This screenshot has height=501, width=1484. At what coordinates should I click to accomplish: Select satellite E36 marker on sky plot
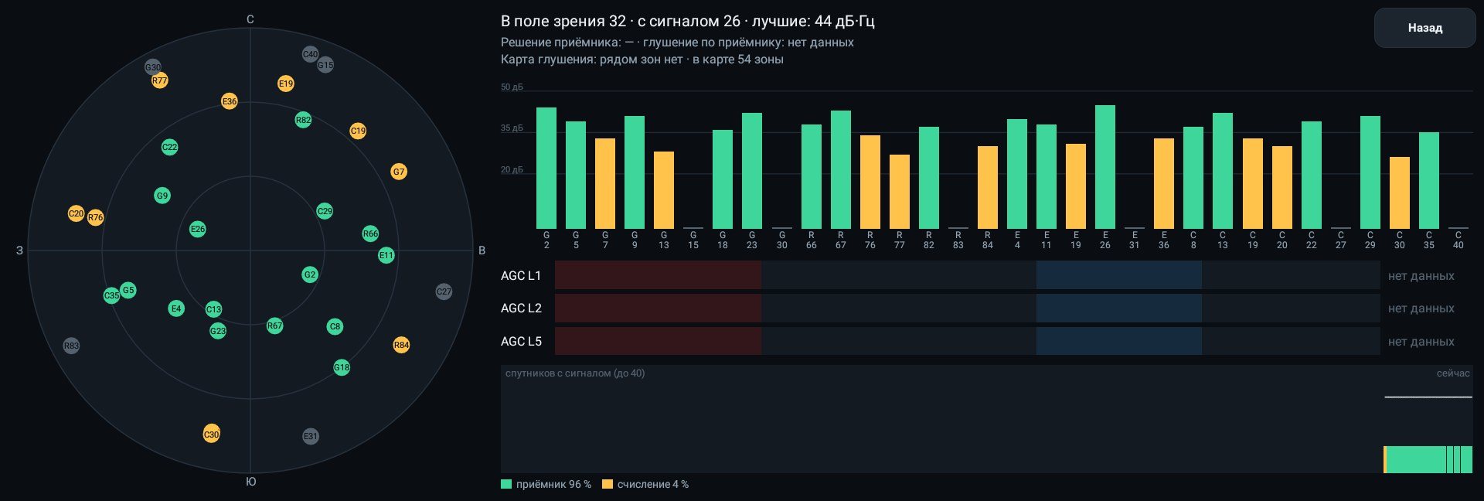(230, 101)
